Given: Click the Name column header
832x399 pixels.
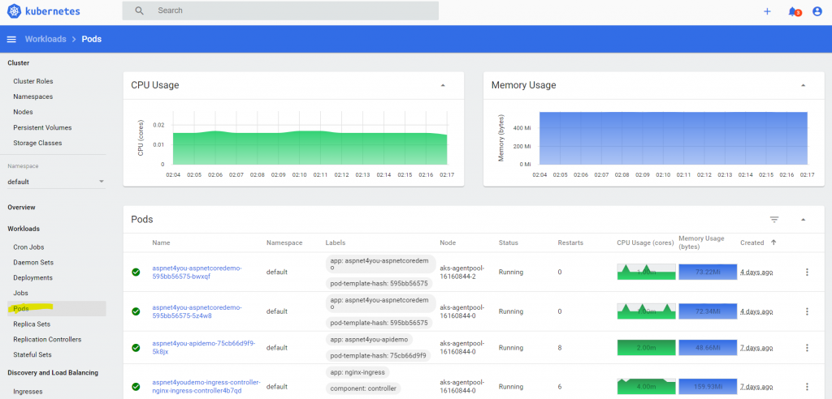Looking at the screenshot, I should pyautogui.click(x=161, y=242).
